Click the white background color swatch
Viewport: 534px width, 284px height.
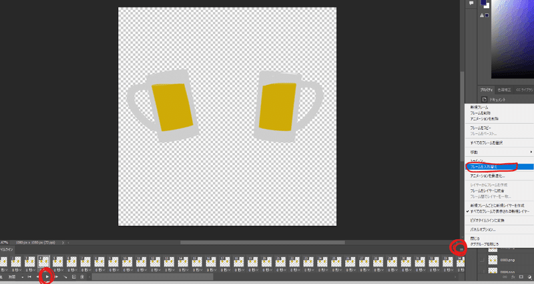coord(487,6)
